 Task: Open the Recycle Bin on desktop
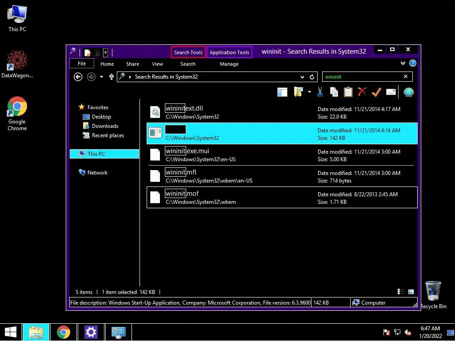433,295
